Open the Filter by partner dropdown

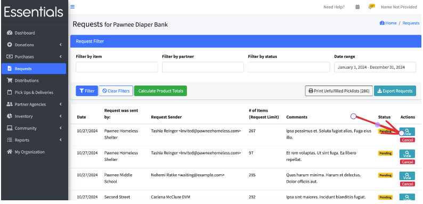click(x=203, y=67)
